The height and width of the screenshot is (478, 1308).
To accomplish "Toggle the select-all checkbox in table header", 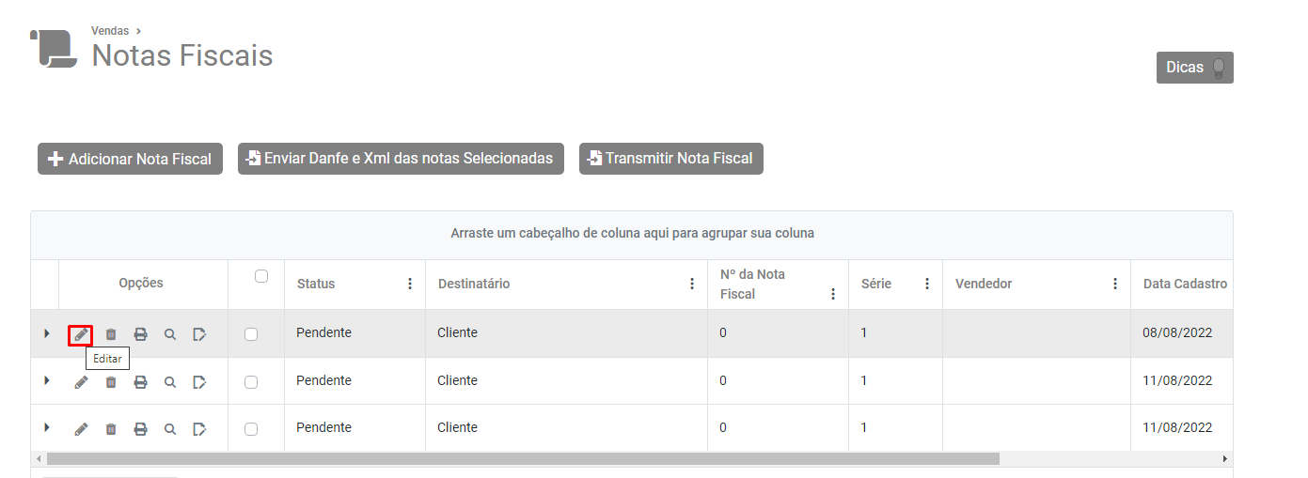I will pos(261,276).
